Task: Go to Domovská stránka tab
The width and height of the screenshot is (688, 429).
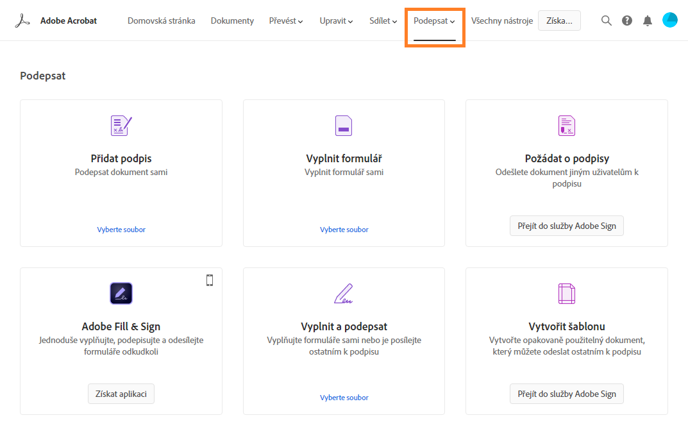Action: (162, 21)
